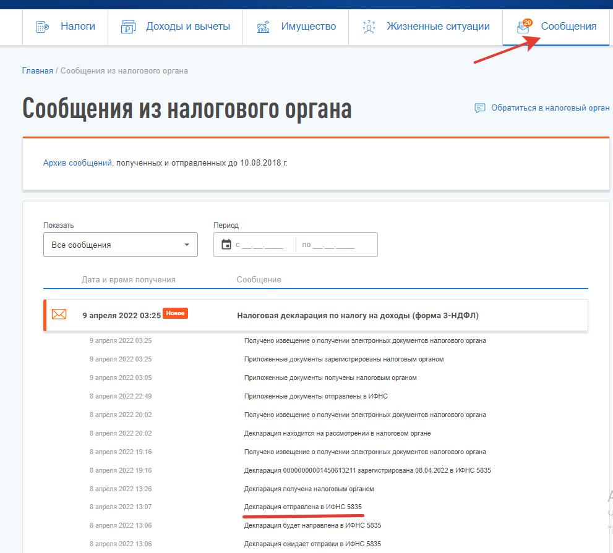Image resolution: width=613 pixels, height=553 pixels.
Task: Click the orange envelope icon of the message
Action: click(59, 314)
